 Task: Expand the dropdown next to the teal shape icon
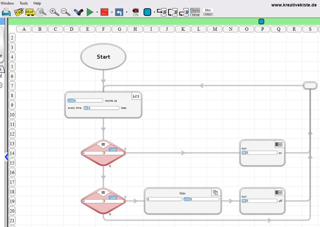click(154, 12)
